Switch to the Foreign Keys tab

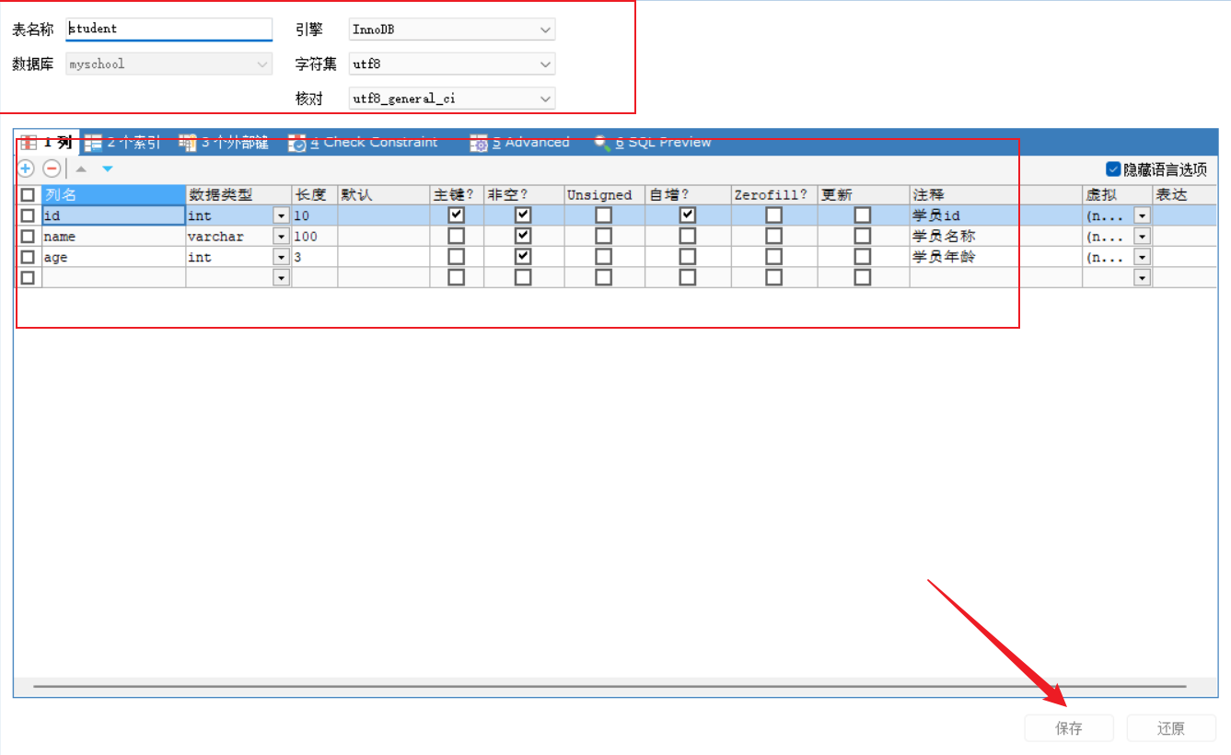click(x=224, y=143)
